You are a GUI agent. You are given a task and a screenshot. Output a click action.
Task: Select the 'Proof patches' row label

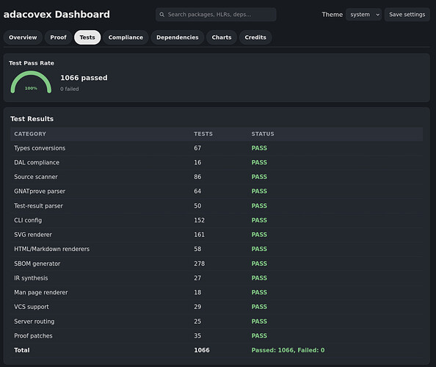pyautogui.click(x=33, y=336)
